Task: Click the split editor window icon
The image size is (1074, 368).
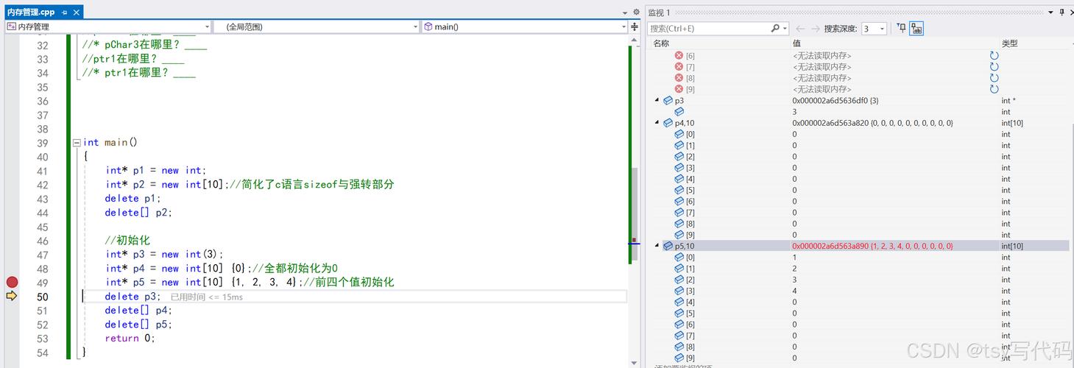Action: [x=635, y=26]
